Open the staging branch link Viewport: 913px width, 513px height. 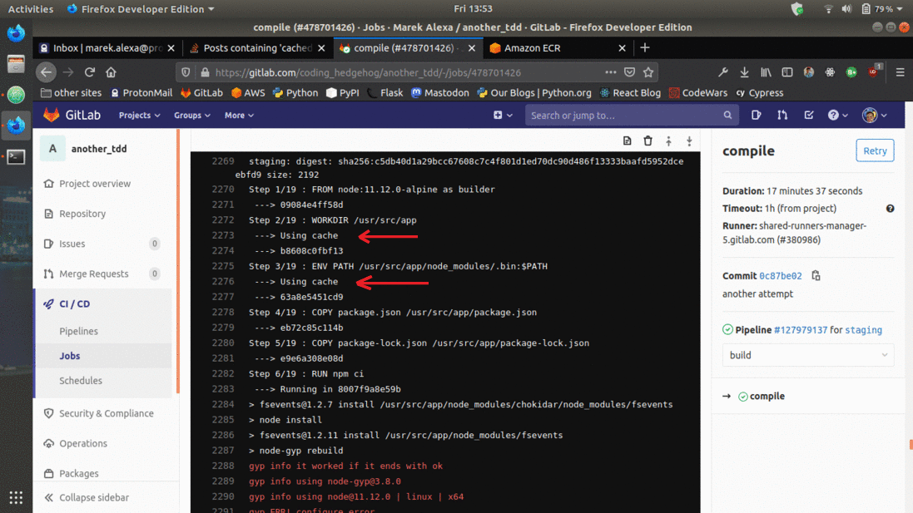[x=863, y=330]
